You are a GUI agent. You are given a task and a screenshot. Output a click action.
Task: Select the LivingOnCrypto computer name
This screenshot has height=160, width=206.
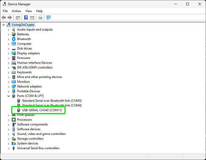[x=23, y=25]
